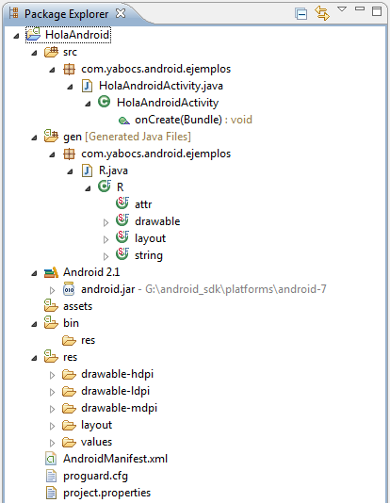Collapse the src folder arrow

(x=34, y=54)
